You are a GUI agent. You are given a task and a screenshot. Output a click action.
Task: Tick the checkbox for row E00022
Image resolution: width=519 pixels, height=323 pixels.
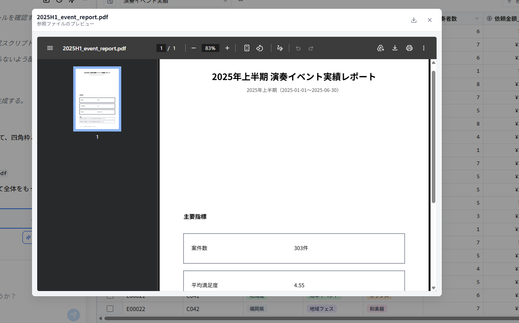pos(110,309)
